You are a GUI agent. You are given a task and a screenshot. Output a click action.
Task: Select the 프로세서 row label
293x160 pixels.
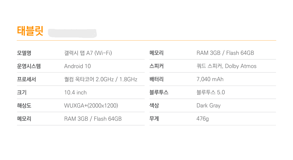coord(26,79)
